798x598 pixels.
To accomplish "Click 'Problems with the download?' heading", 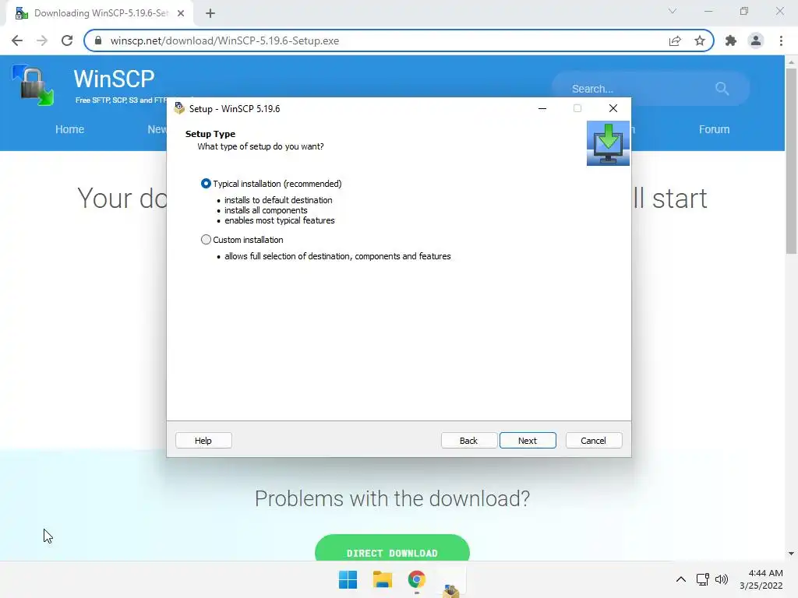I will pyautogui.click(x=392, y=498).
